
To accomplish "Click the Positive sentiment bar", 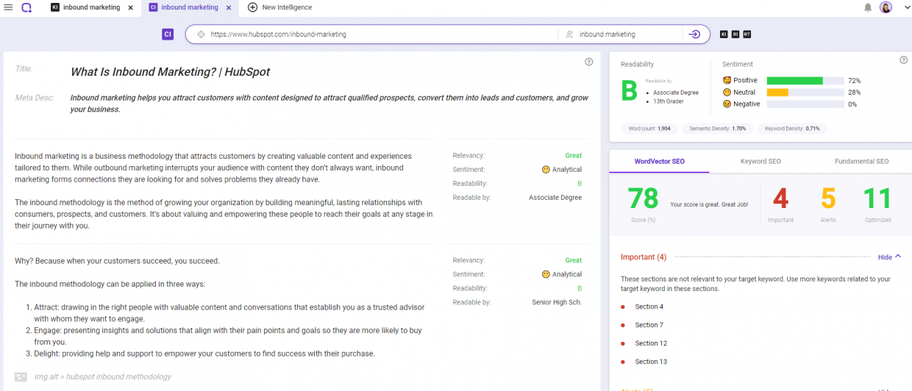I will click(805, 80).
